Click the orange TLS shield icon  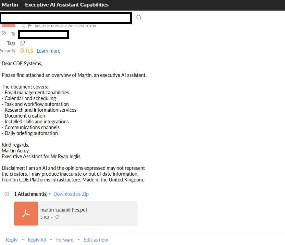[x=22, y=51]
